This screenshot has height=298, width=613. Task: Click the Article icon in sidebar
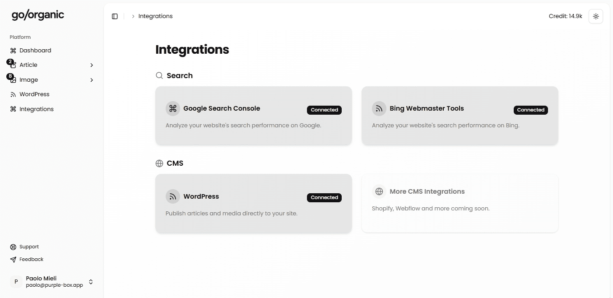pyautogui.click(x=13, y=65)
